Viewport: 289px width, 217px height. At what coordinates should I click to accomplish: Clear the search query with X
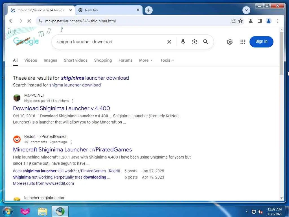[x=169, y=42]
